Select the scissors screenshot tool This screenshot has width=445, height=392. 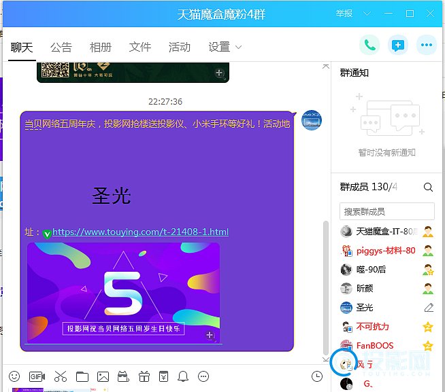[61, 376]
